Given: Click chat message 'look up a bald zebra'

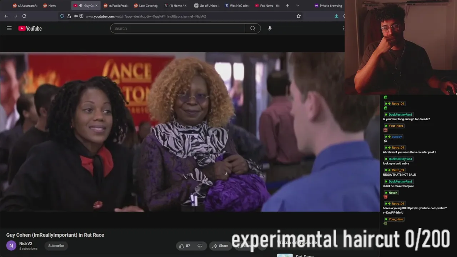Looking at the screenshot, I should (396, 163).
